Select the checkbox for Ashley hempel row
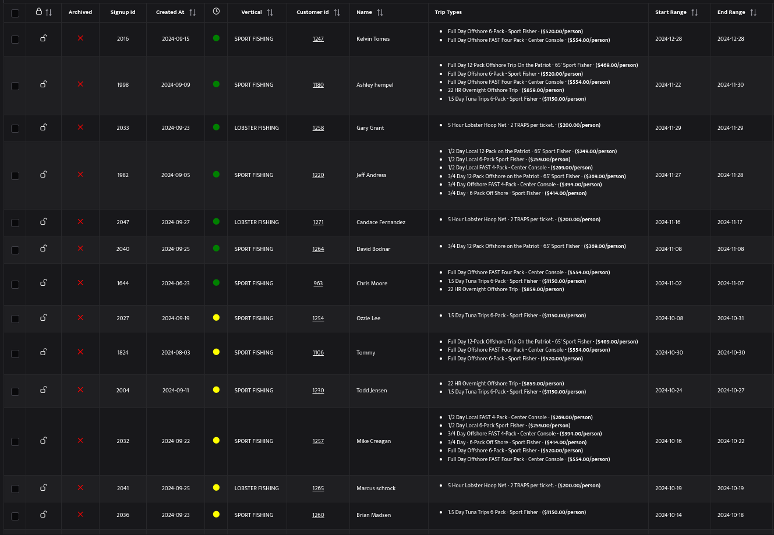The image size is (774, 535). coord(15,86)
